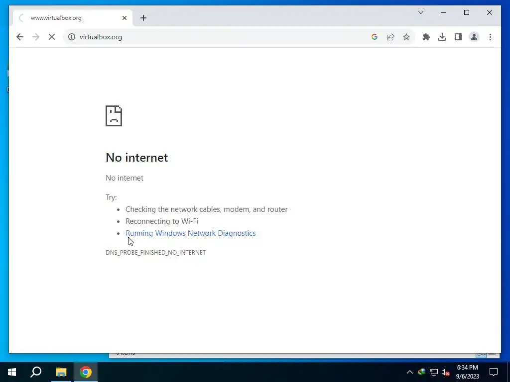Screen dimensions: 510x382
Task: Toggle the Chrome side panel
Action: (x=458, y=37)
